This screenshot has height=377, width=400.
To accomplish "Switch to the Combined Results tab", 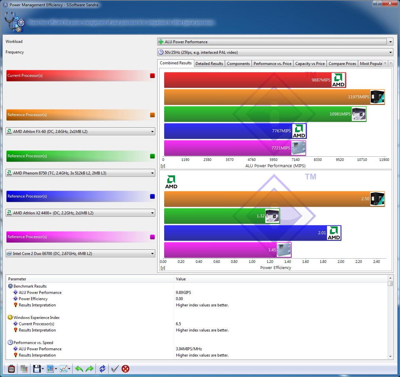I will tap(176, 63).
